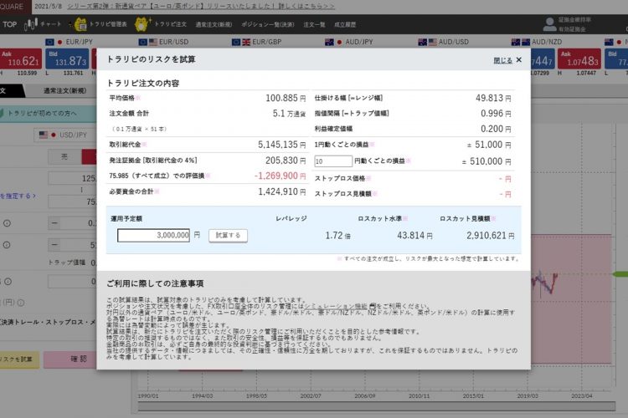Click the 試算する calculate button
The width and height of the screenshot is (628, 418).
click(x=228, y=235)
